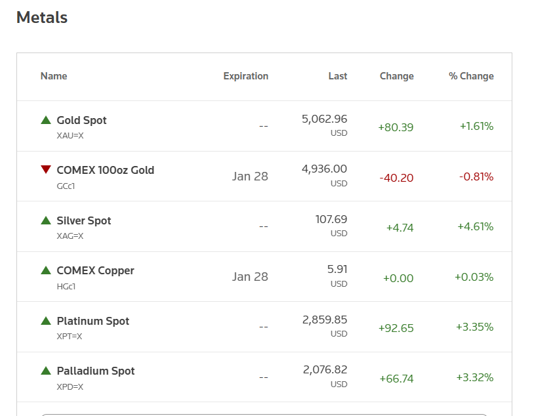Click the Change column header
534x416 pixels.
pos(396,76)
